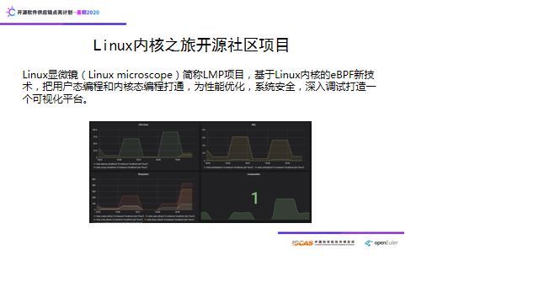
Task: Click the filesystem panel title
Action: 143,174
